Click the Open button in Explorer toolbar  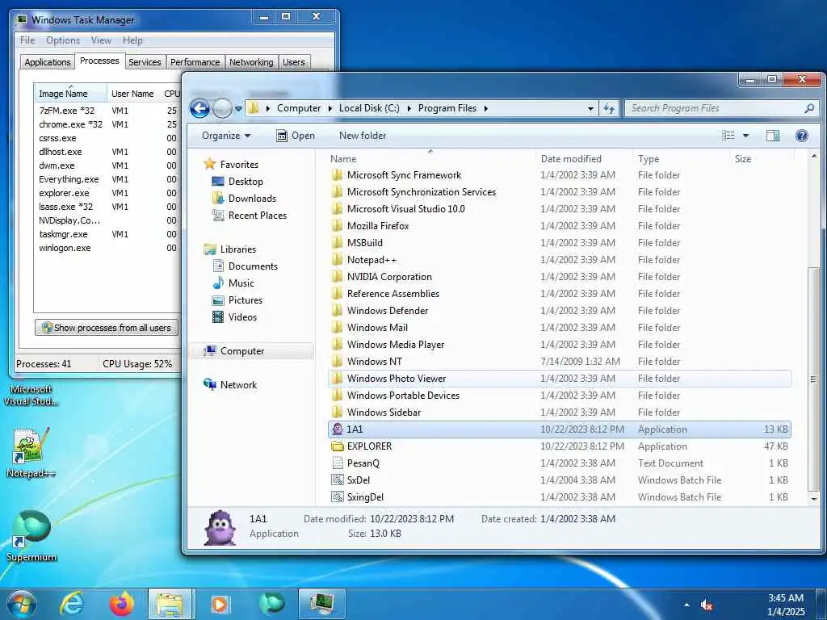[x=296, y=136]
